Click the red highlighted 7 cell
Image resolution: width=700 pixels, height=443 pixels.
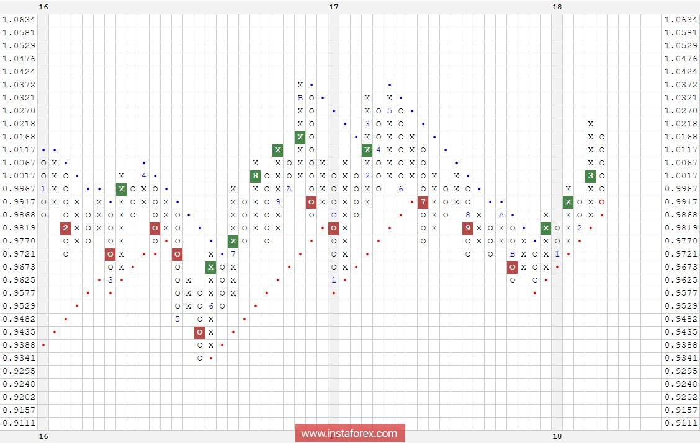[423, 202]
